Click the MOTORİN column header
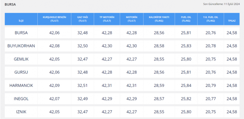The image size is (244, 119). [132, 19]
